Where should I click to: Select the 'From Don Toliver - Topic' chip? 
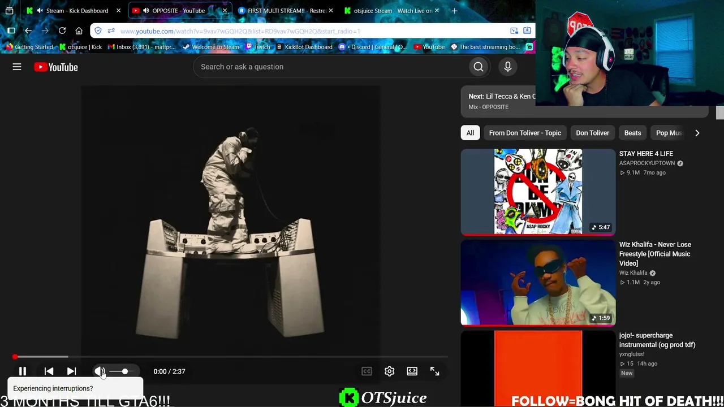(x=525, y=133)
